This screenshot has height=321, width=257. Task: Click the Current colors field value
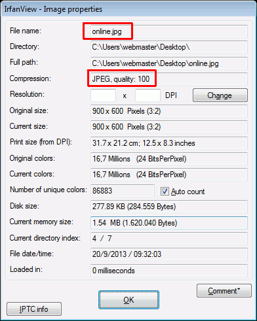pos(169,175)
